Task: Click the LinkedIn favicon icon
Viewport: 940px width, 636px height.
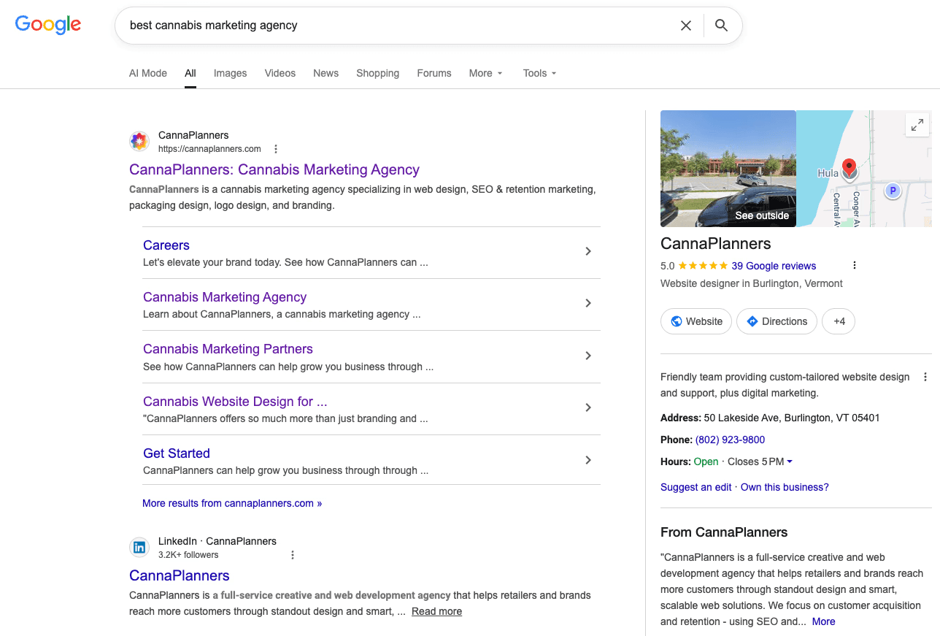Action: pyautogui.click(x=139, y=548)
